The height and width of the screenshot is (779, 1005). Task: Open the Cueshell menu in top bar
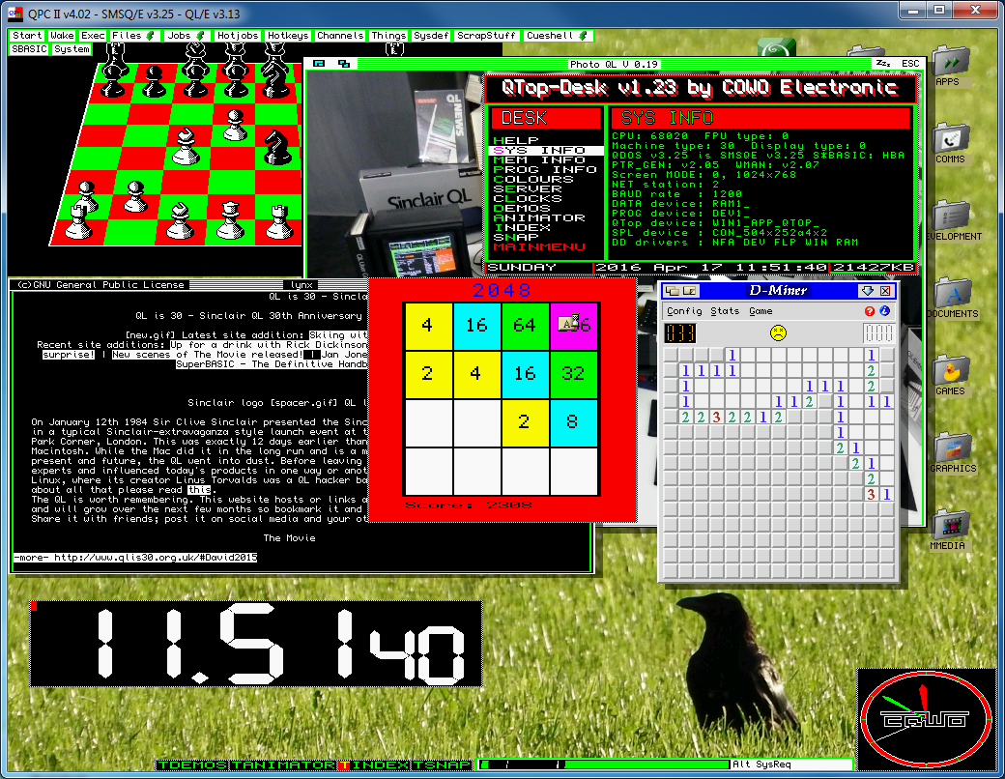(x=557, y=36)
